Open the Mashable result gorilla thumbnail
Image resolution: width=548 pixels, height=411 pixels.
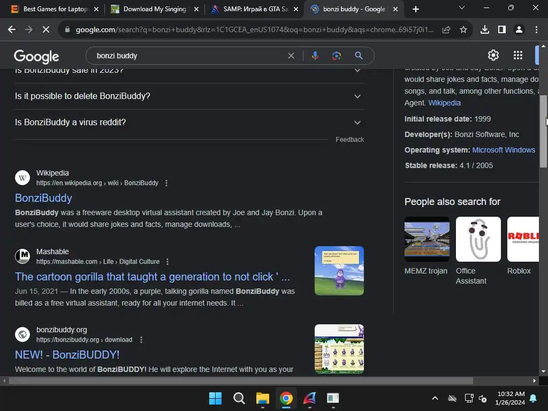point(339,271)
